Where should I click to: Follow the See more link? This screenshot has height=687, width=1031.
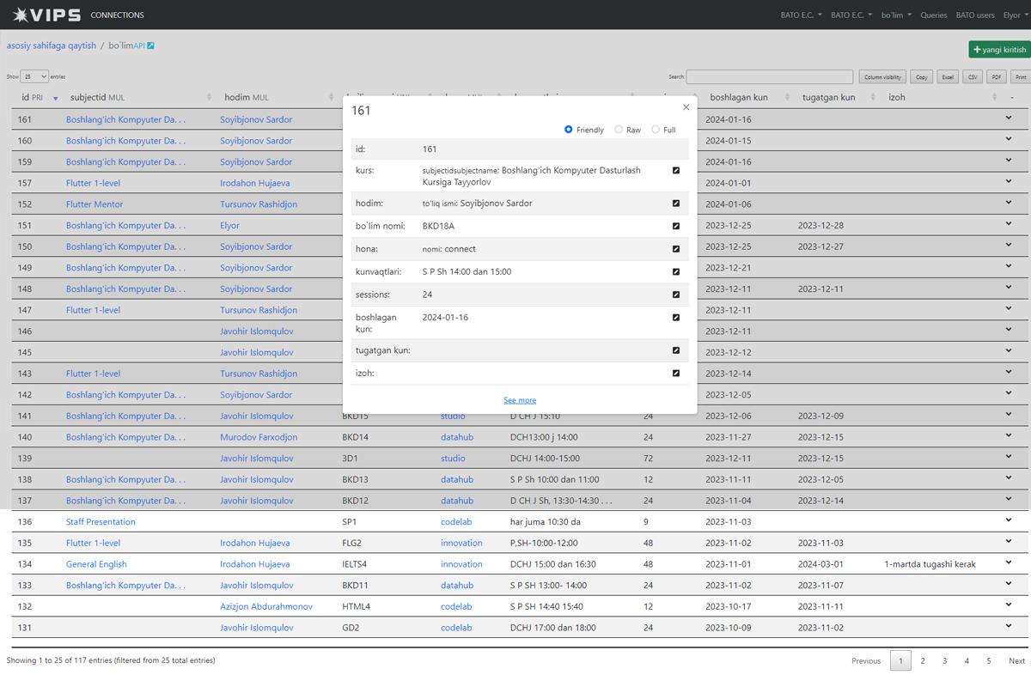click(520, 400)
